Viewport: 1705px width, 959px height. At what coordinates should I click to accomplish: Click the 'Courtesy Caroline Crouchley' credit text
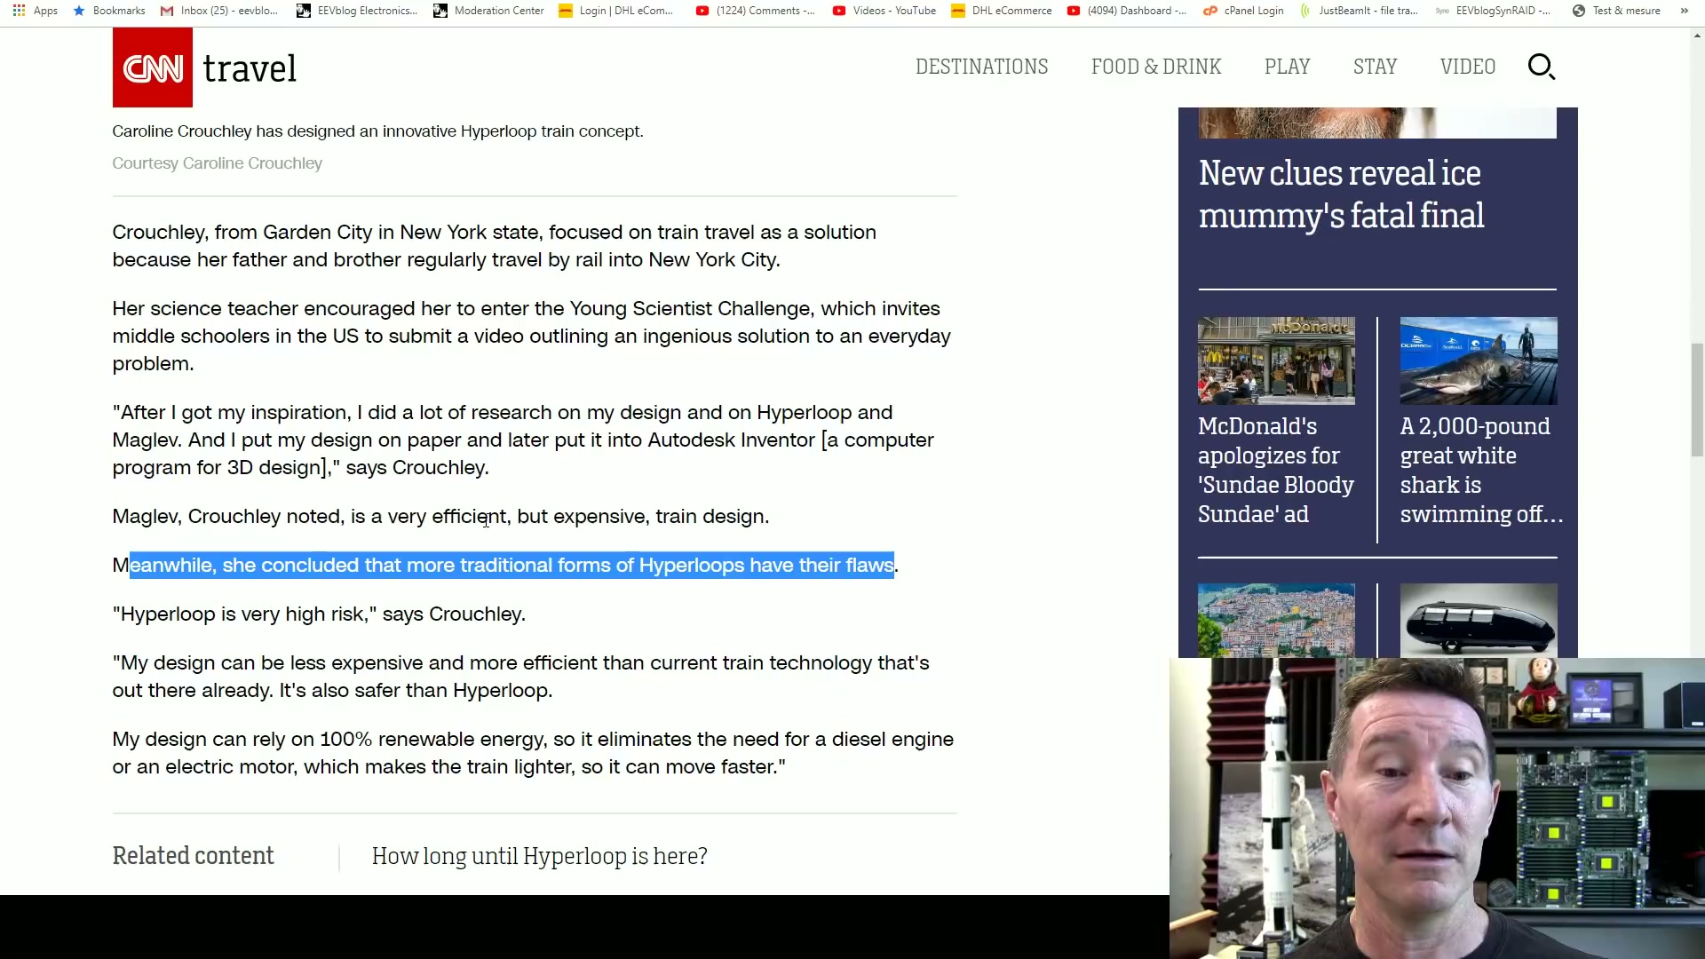pyautogui.click(x=217, y=163)
